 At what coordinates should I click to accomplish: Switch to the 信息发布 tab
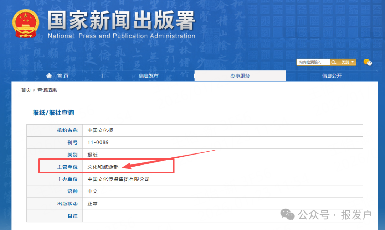(x=148, y=75)
